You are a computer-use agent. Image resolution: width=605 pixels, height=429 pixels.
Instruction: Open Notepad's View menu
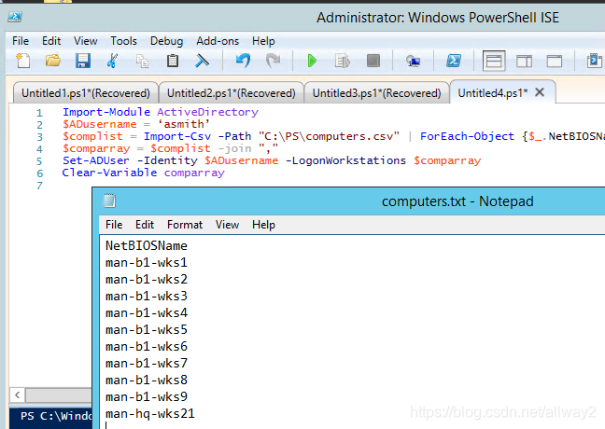coord(227,225)
